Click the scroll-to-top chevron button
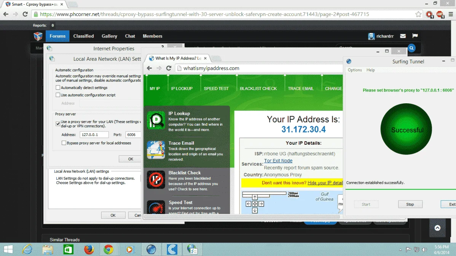The image size is (456, 256). [437, 228]
